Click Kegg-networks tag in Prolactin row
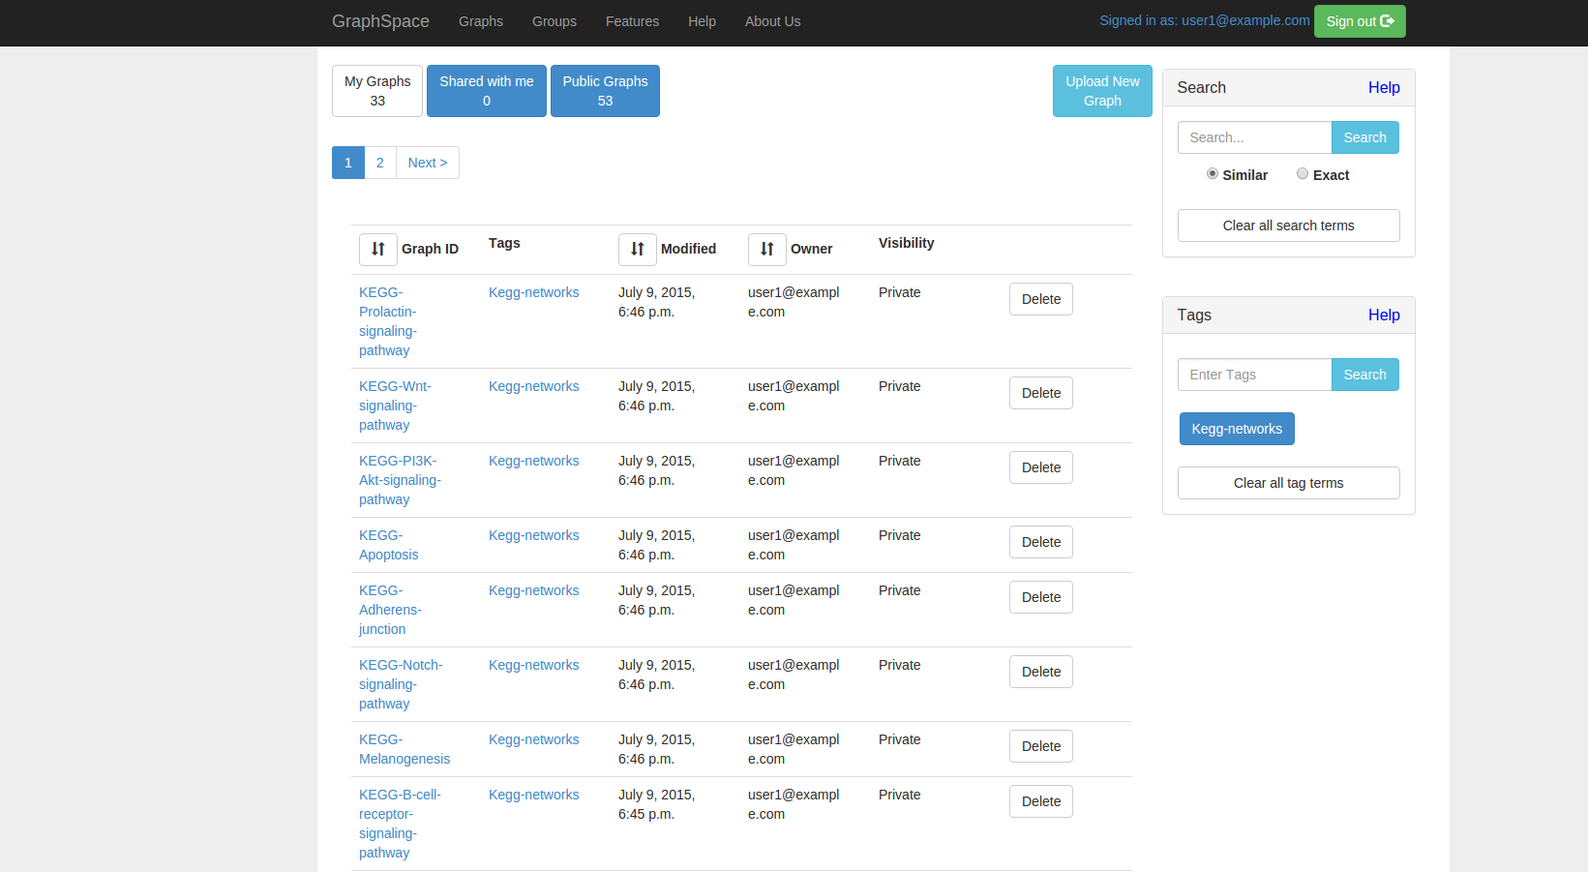Viewport: 1588px width, 872px height. pos(534,292)
